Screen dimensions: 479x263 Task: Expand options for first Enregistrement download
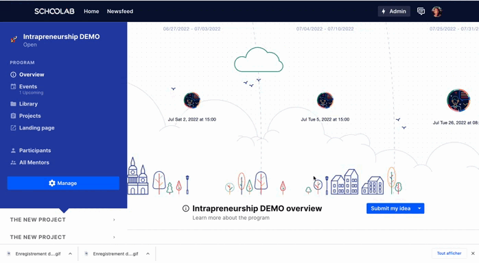pyautogui.click(x=70, y=254)
